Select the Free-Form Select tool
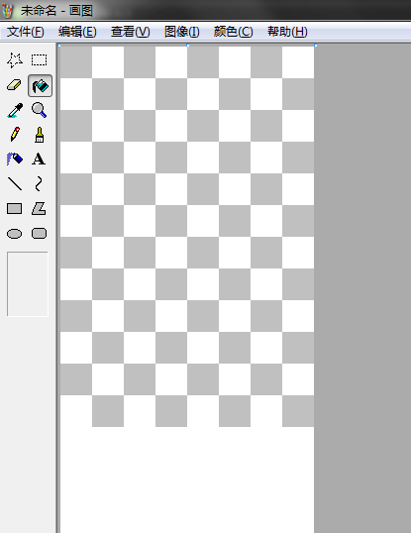Screen dimensions: 411x533 (x=15, y=60)
